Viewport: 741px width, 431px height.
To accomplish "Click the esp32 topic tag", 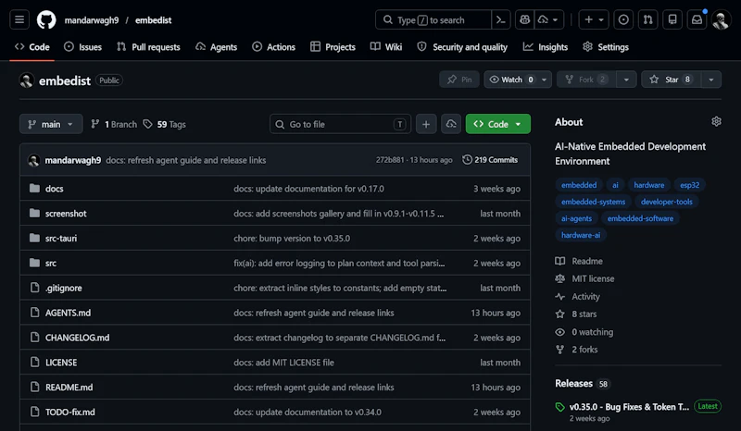I will (x=689, y=185).
